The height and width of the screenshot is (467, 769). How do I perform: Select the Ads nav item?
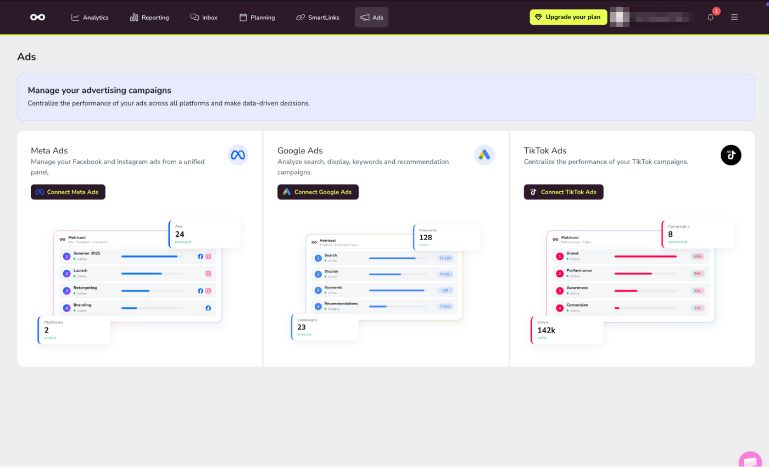pyautogui.click(x=372, y=17)
